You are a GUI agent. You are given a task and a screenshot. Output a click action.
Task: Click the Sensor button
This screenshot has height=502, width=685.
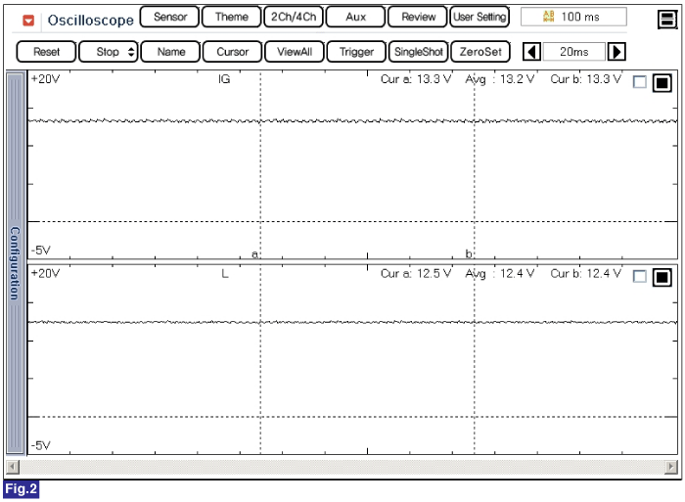(170, 17)
